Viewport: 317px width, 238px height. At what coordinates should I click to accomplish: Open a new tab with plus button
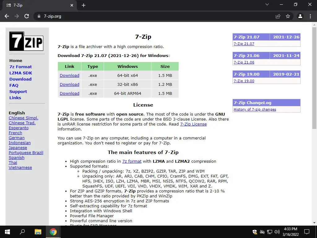84,5
